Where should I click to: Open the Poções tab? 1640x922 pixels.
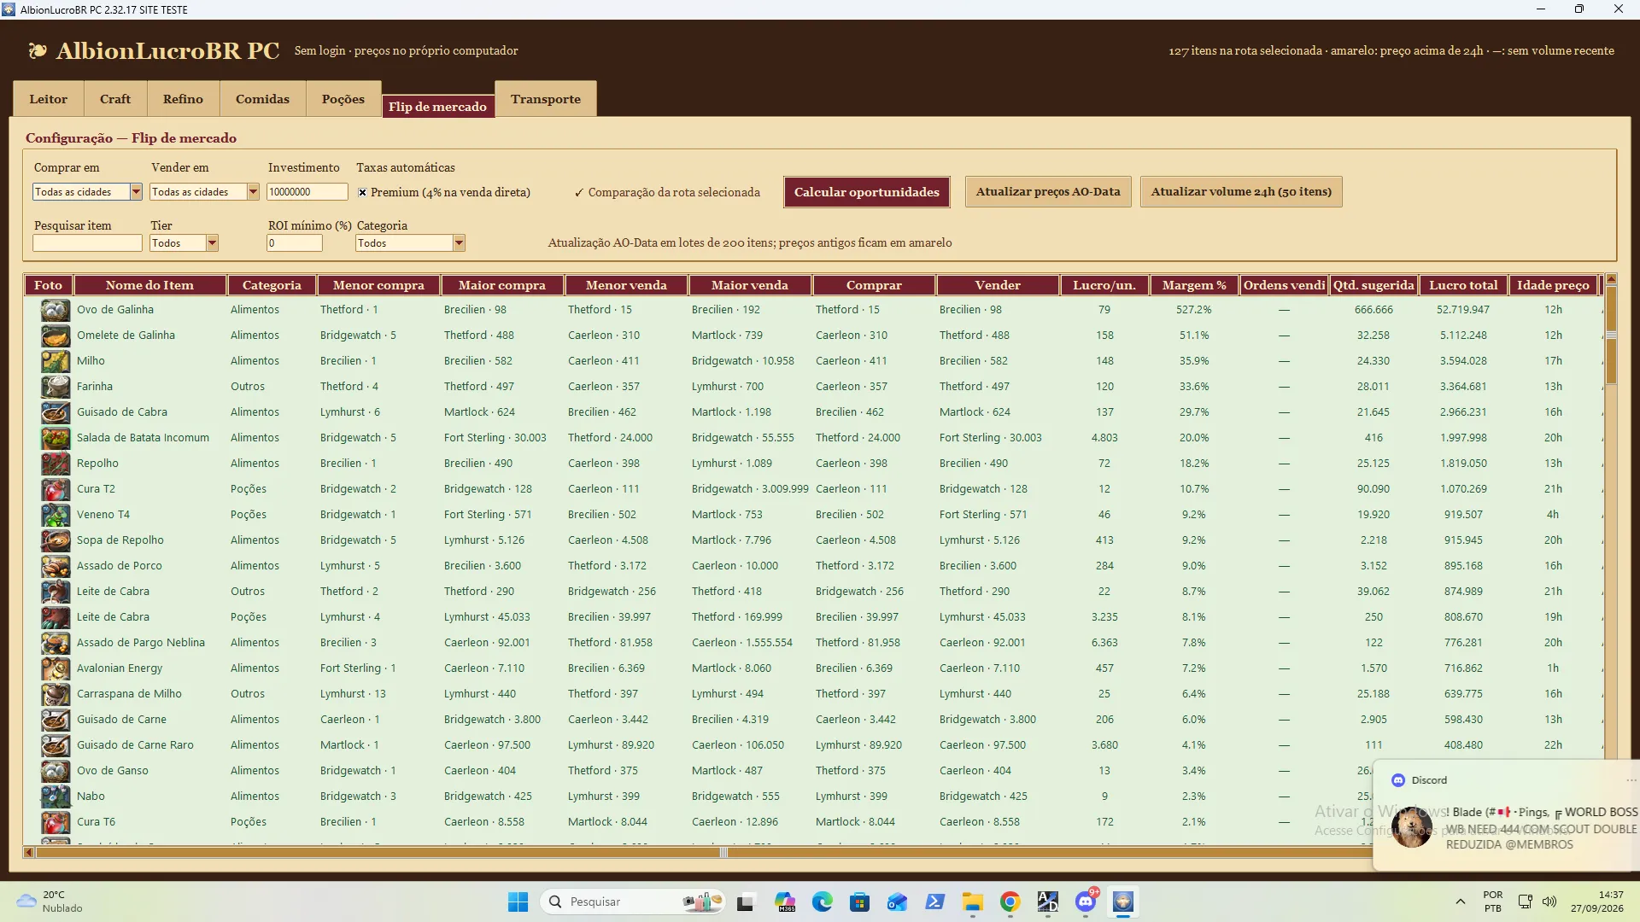[343, 99]
